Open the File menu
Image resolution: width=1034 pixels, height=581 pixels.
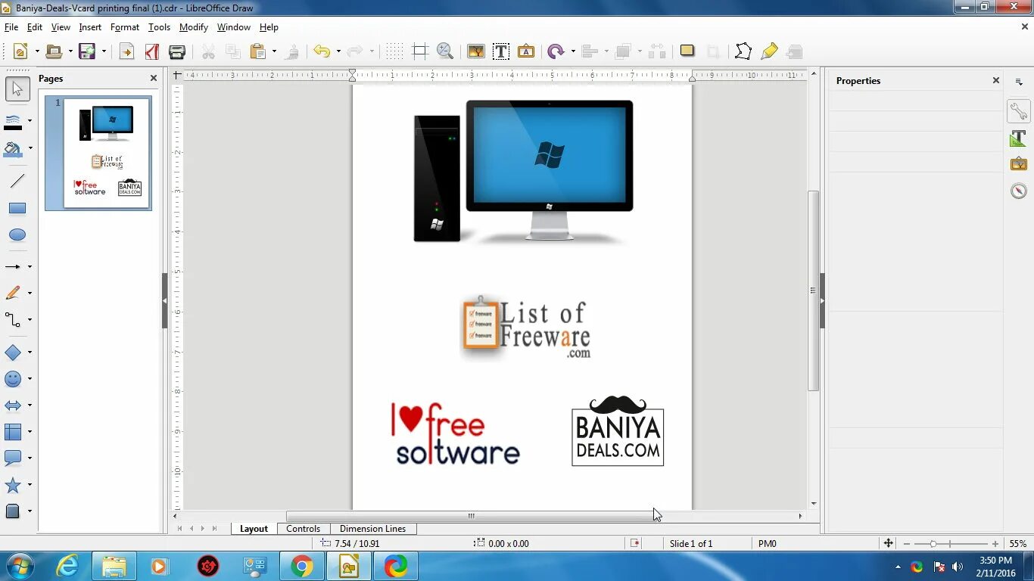(x=11, y=27)
